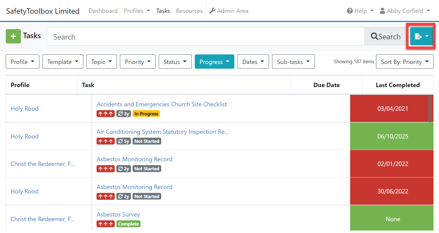This screenshot has width=439, height=233.
Task: Click the Complete status badge
Action: pos(128,224)
